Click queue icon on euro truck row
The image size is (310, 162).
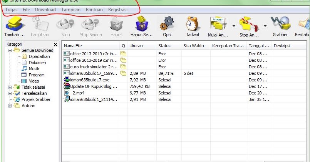coord(123,67)
